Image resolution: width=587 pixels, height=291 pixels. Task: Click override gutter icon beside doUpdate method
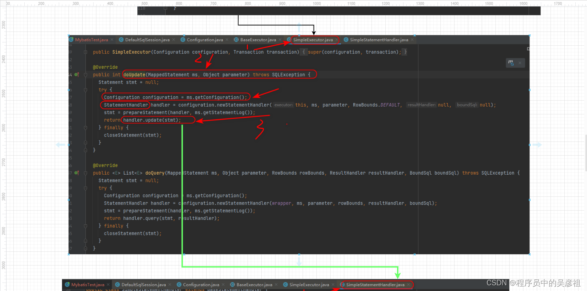[76, 74]
